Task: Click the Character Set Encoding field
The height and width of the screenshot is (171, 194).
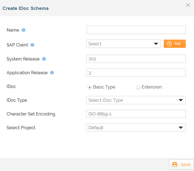Action: coord(136,114)
